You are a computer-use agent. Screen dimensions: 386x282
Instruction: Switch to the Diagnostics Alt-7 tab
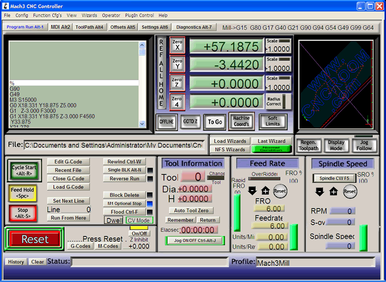(x=194, y=27)
